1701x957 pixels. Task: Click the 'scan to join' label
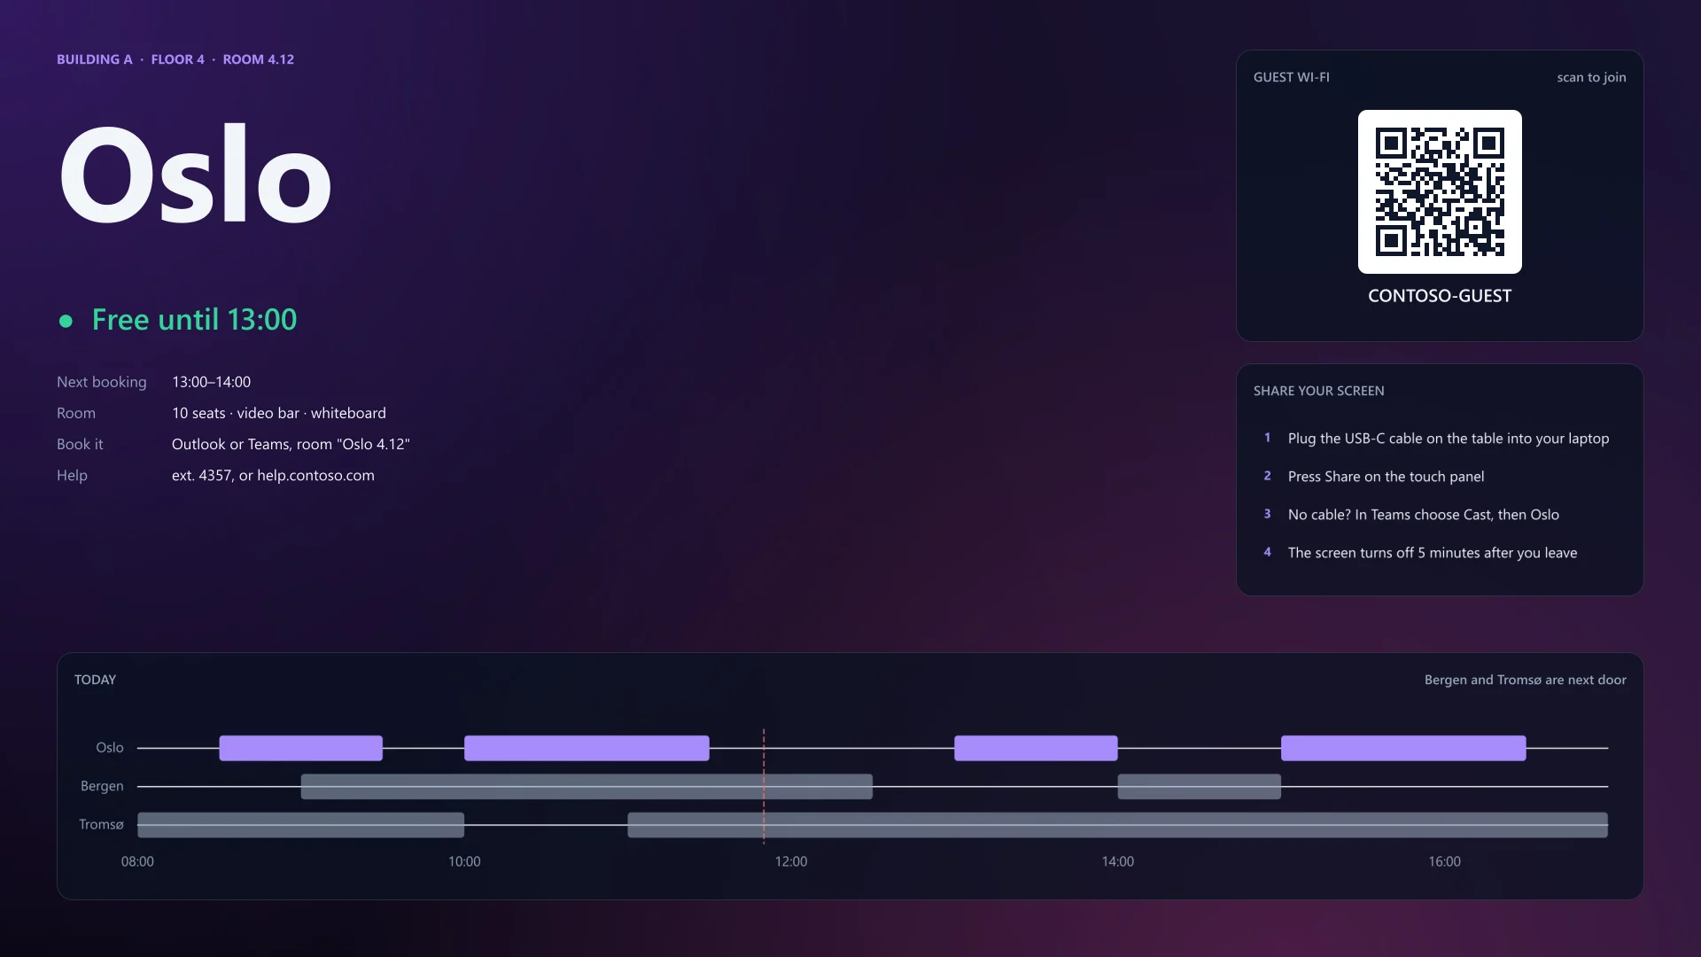point(1591,77)
